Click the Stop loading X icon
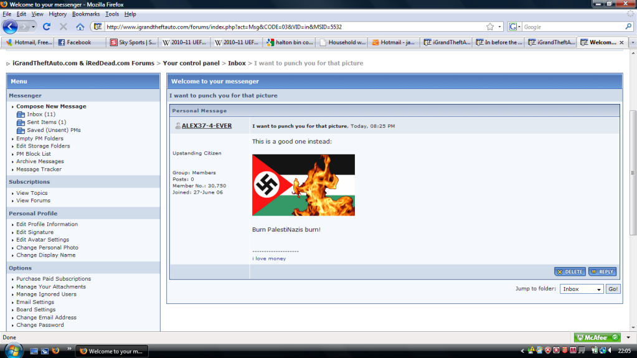637x358 pixels. click(x=63, y=27)
